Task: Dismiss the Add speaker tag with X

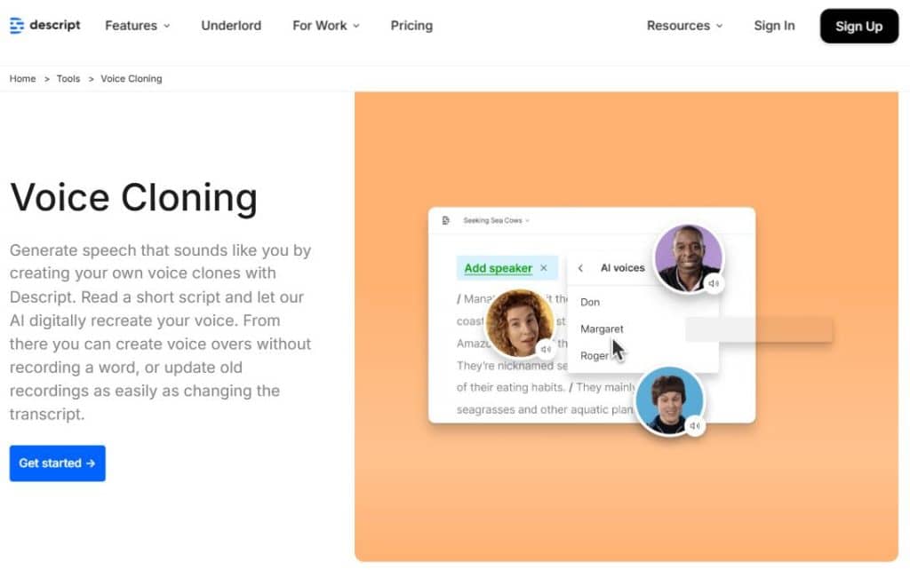Action: coord(544,268)
